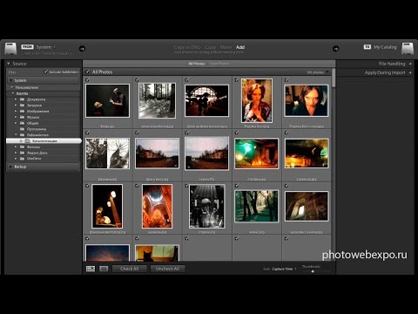Expand the File Handling panel
This screenshot has height=314, width=418.
point(410,64)
